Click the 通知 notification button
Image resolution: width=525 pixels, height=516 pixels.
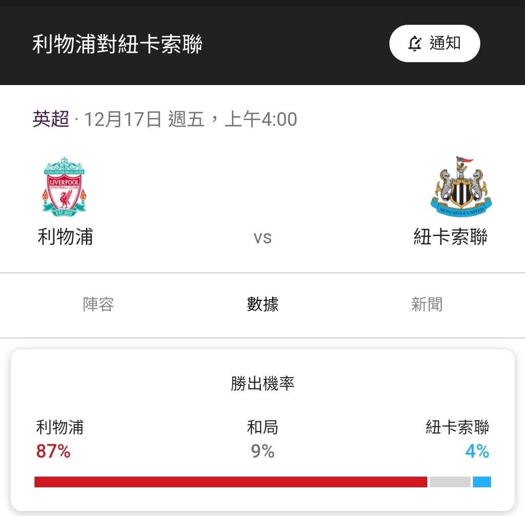(x=435, y=43)
